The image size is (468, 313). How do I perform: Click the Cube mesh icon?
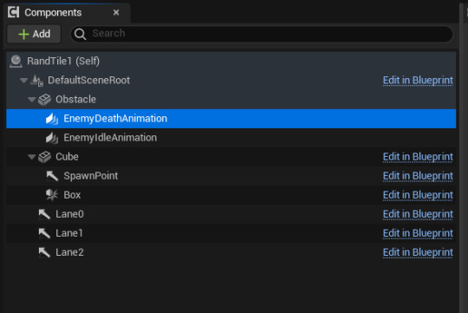[45, 157]
